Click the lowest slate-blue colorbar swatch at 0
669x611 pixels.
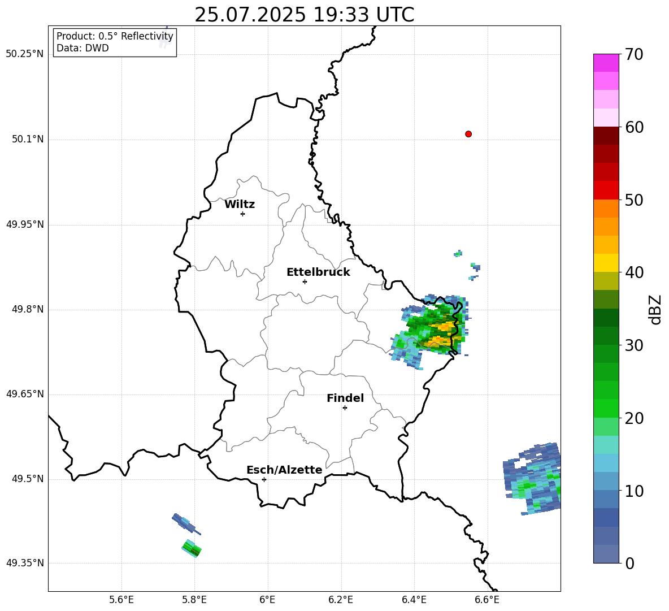tap(606, 554)
